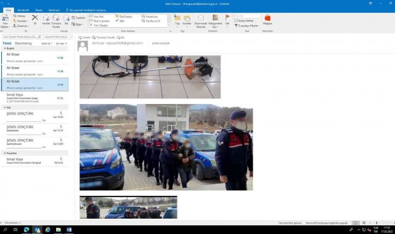The image size is (395, 234).
Task: Click the Kişi Ara search people field
Action: coord(247,16)
